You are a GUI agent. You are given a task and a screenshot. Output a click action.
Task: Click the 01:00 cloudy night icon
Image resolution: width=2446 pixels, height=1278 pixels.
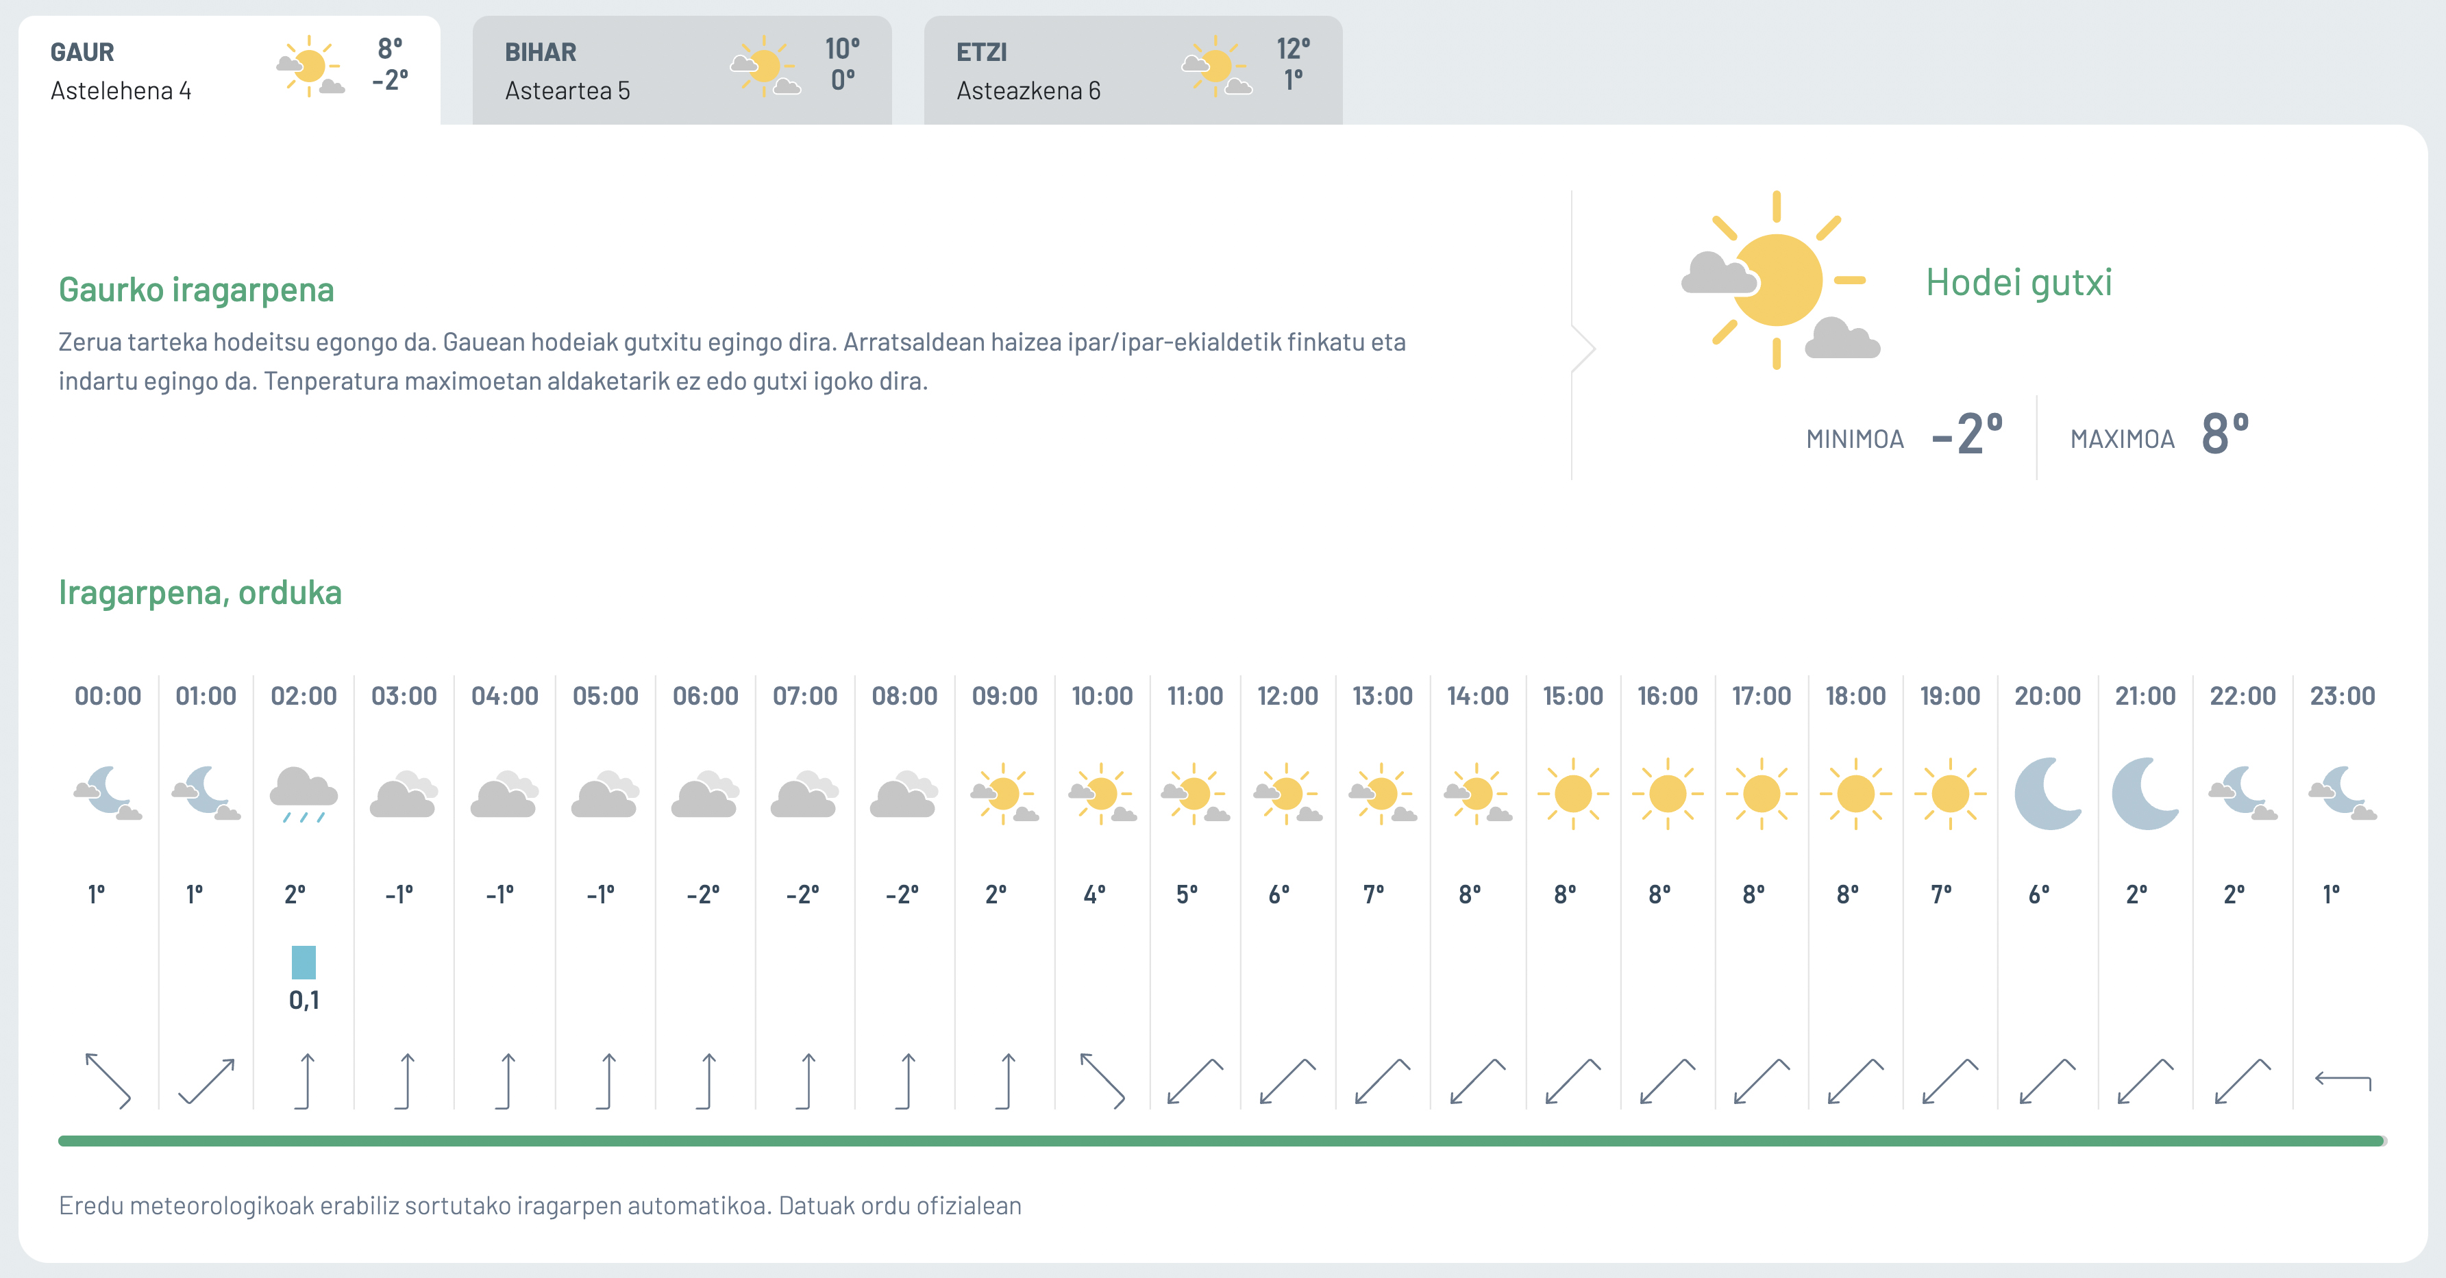coord(206,794)
